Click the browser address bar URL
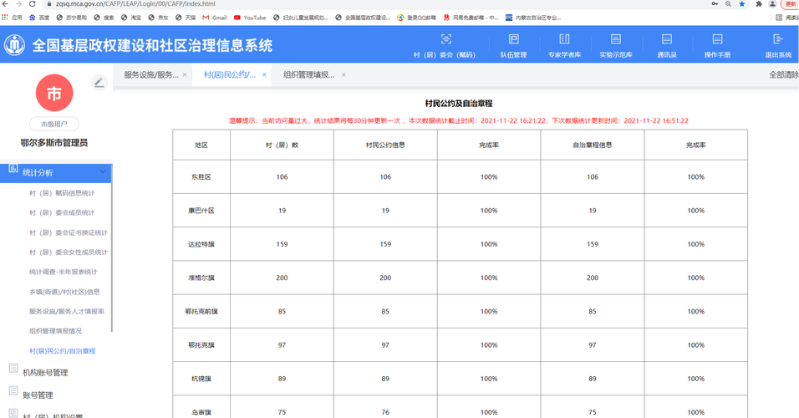Image resolution: width=799 pixels, height=418 pixels. 167,4
